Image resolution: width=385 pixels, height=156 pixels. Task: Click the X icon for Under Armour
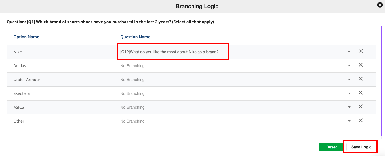361,79
